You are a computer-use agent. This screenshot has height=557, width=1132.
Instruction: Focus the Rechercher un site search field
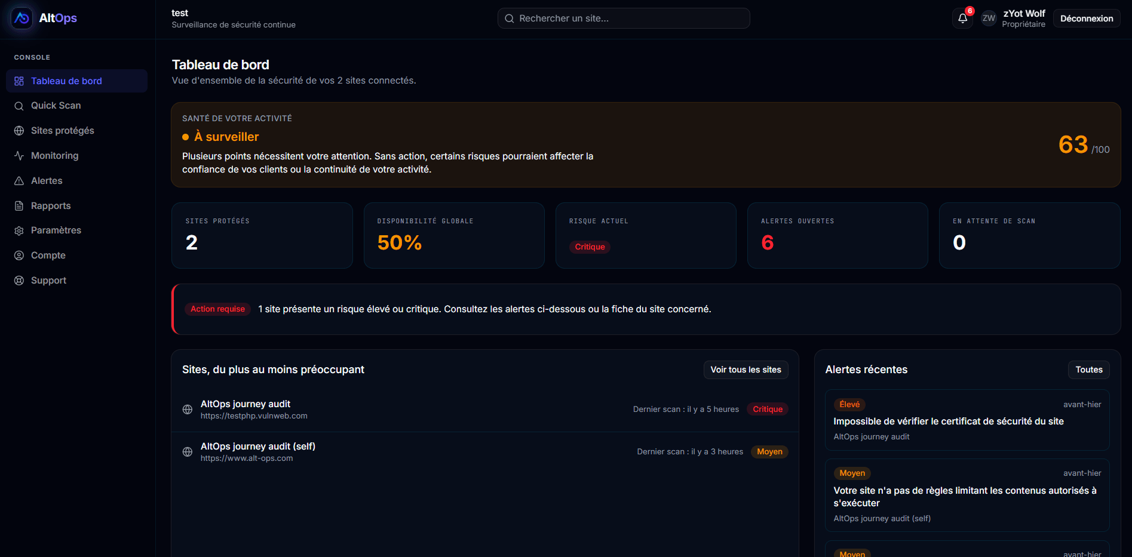[x=624, y=19]
